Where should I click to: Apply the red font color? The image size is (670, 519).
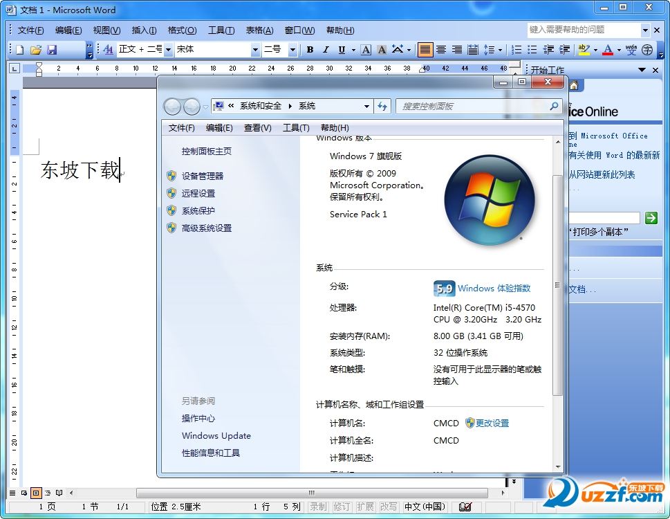608,50
